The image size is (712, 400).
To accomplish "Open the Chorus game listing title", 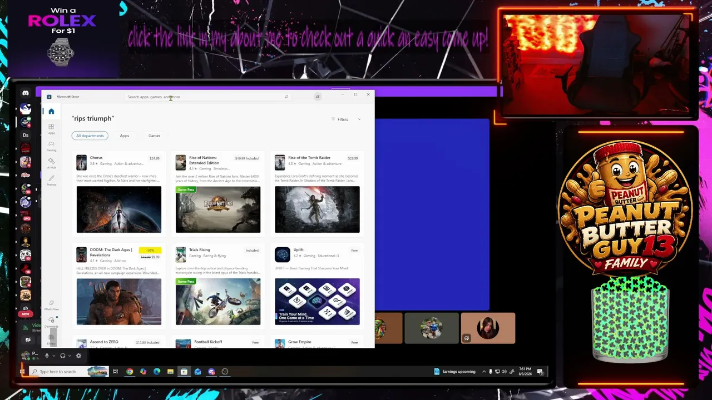I will pyautogui.click(x=96, y=158).
